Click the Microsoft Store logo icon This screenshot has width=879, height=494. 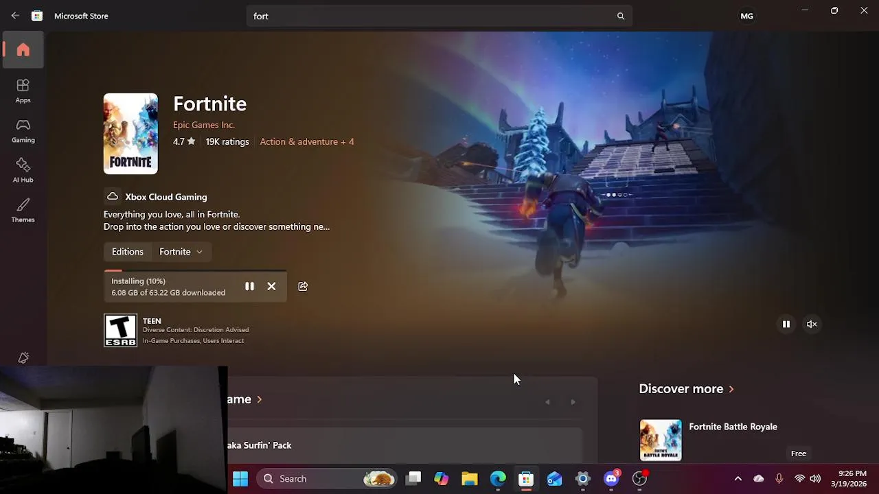(x=37, y=16)
